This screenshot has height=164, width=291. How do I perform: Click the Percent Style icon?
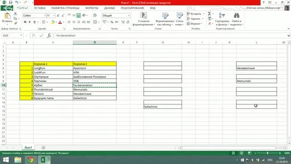[x=112, y=22]
